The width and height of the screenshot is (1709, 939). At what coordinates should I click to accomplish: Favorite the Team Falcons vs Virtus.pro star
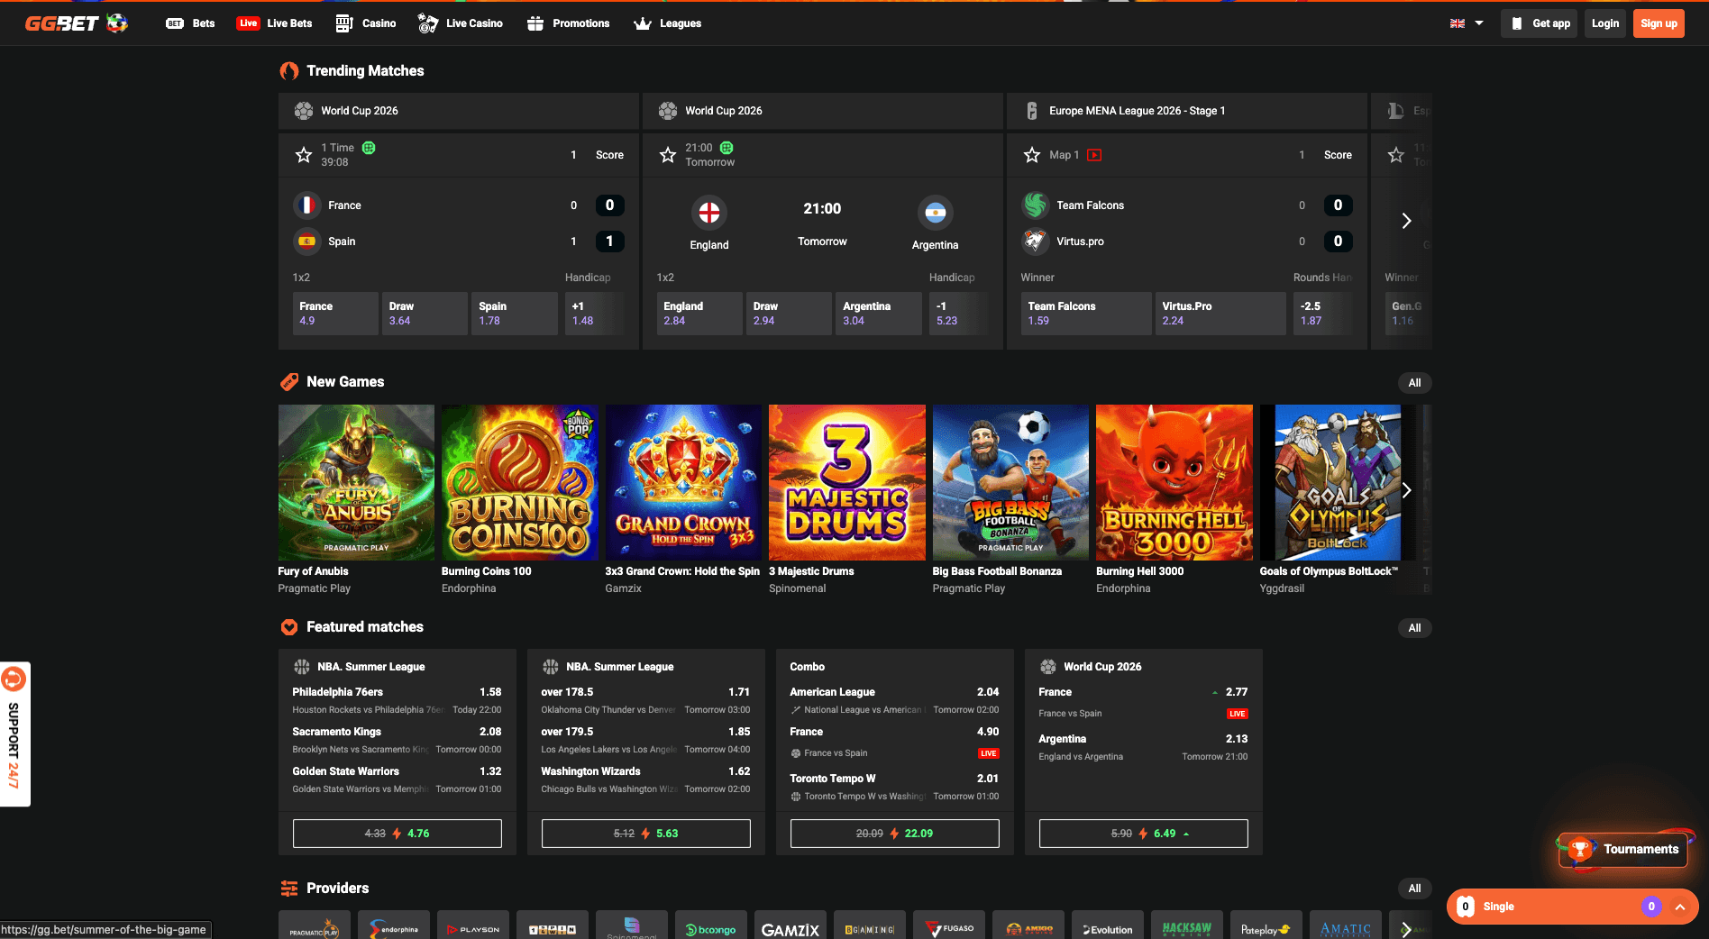pos(1032,155)
